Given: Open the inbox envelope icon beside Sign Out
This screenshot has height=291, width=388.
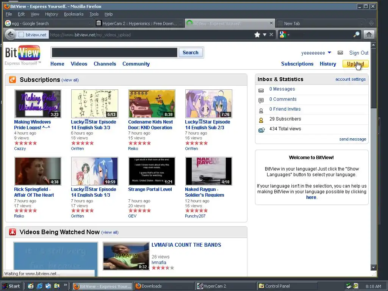Looking at the screenshot, I should tap(340, 53).
